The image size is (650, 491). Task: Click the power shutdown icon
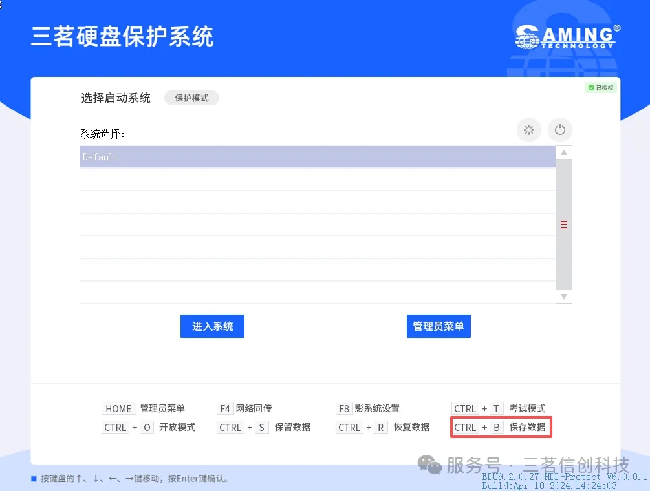560,130
